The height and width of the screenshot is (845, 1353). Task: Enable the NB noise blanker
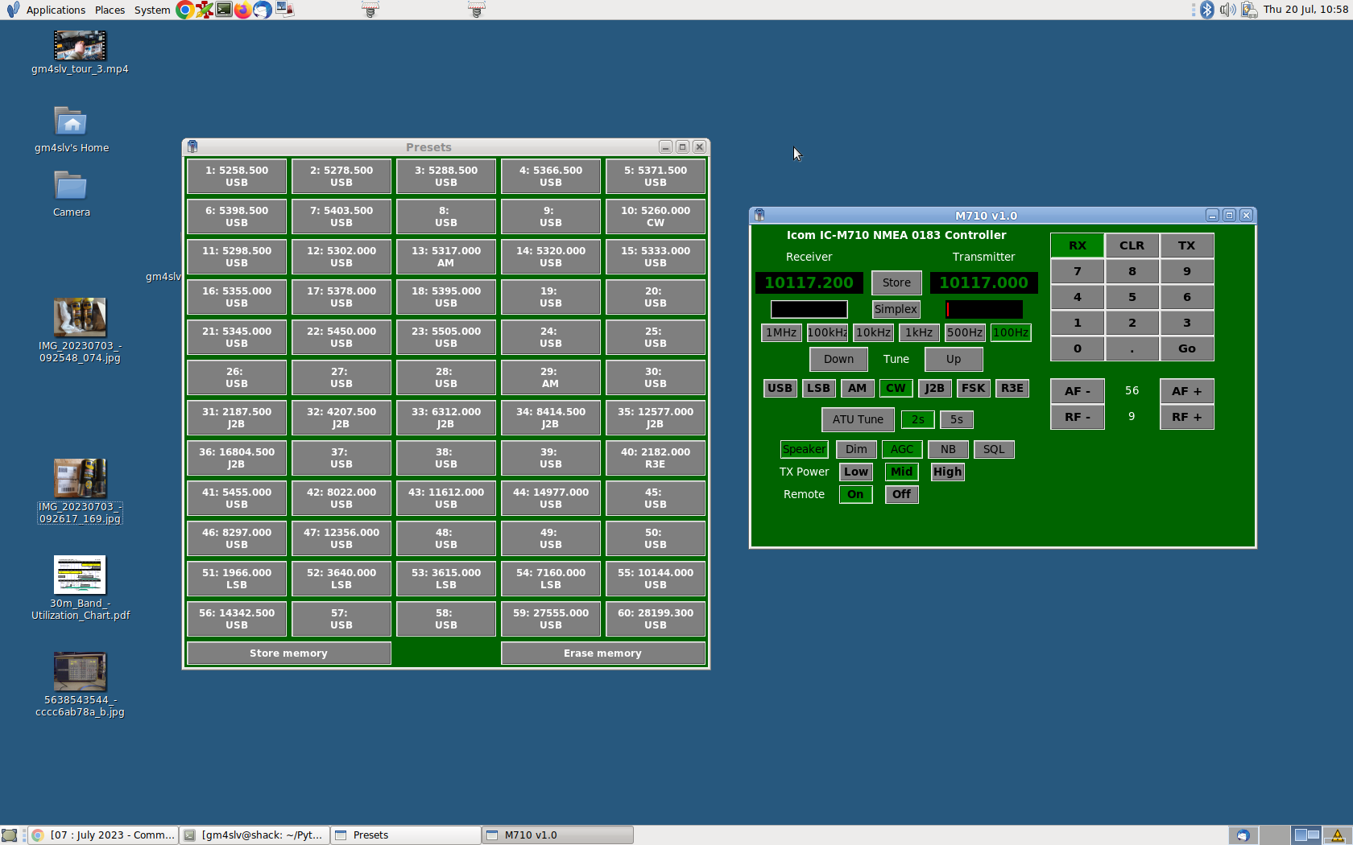point(948,449)
